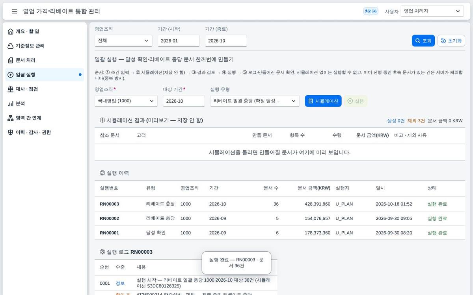Click 실행 완료 status of RN00001
Screen dimensions: 473x295
pyautogui.click(x=437, y=233)
